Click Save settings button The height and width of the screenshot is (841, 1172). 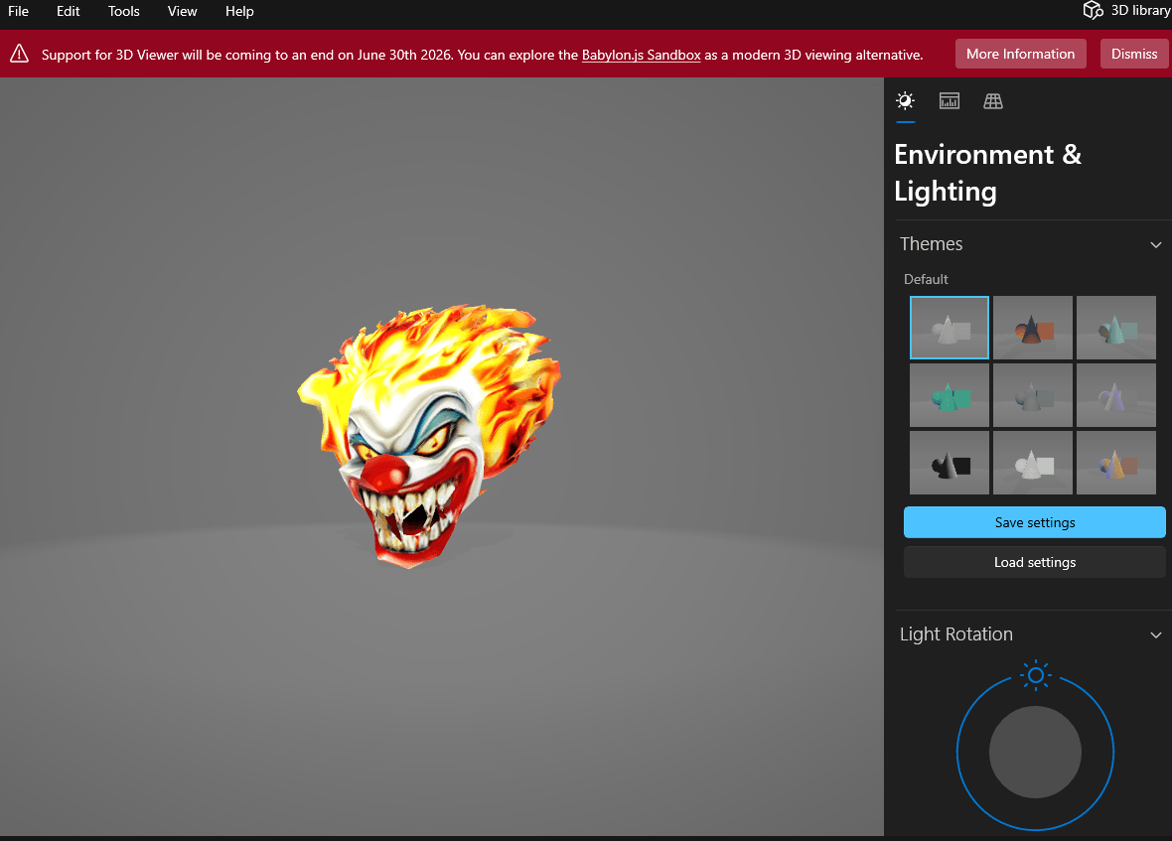pyautogui.click(x=1035, y=522)
